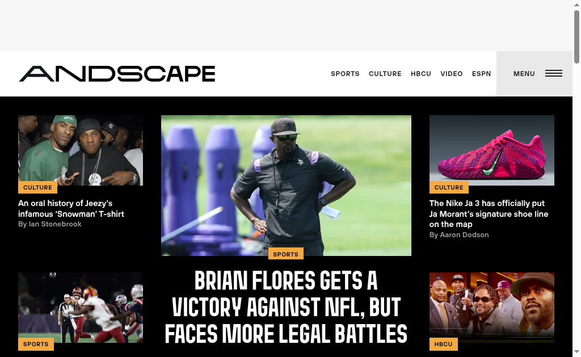Open the football game photo thumbnail
The image size is (581, 357).
[81, 307]
